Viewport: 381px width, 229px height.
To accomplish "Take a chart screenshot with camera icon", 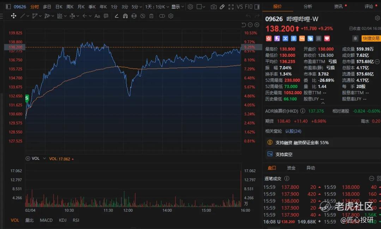I will click(213, 7).
